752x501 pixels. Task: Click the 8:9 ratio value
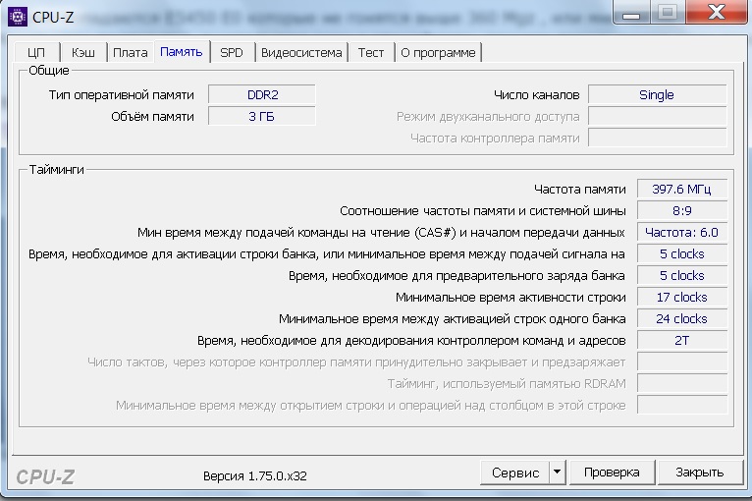(x=682, y=210)
